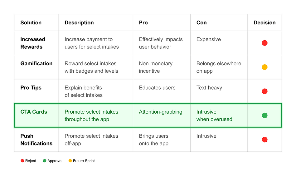The image size is (296, 176).
Task: Click the red Reject legend dot
Action: click(x=22, y=161)
